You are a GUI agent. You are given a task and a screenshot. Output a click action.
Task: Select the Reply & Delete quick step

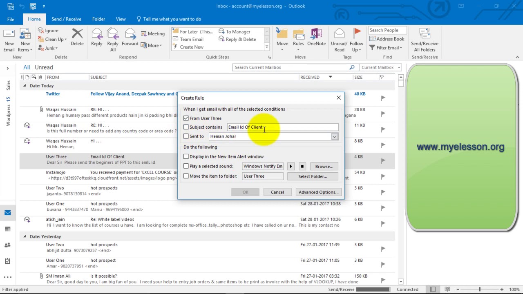click(237, 39)
